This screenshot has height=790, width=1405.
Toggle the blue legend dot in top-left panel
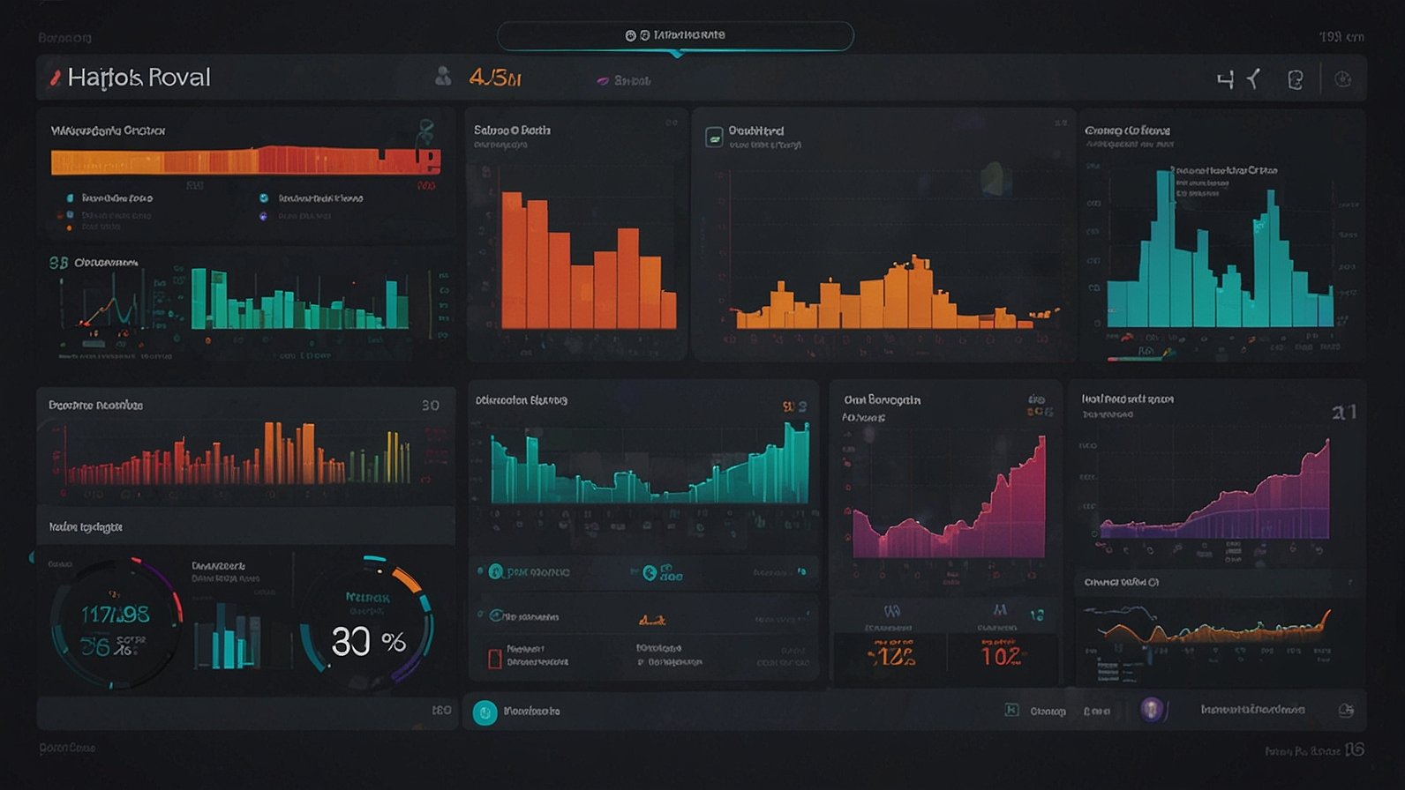264,198
